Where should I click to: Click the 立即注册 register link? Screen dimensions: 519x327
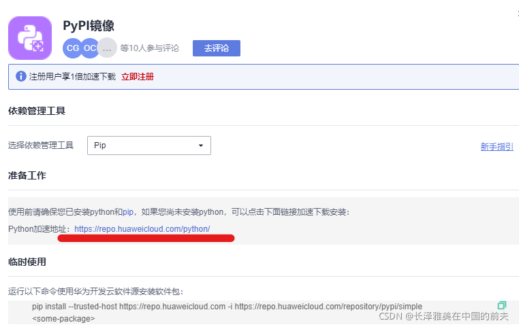[138, 77]
